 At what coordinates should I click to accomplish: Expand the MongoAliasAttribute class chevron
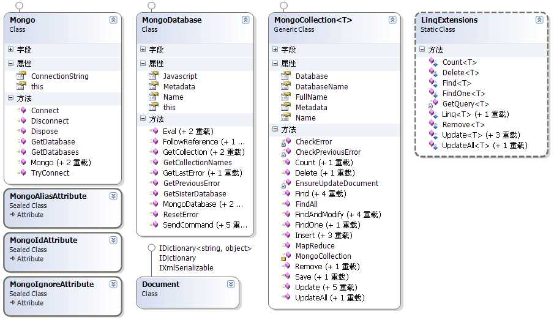[x=113, y=196]
